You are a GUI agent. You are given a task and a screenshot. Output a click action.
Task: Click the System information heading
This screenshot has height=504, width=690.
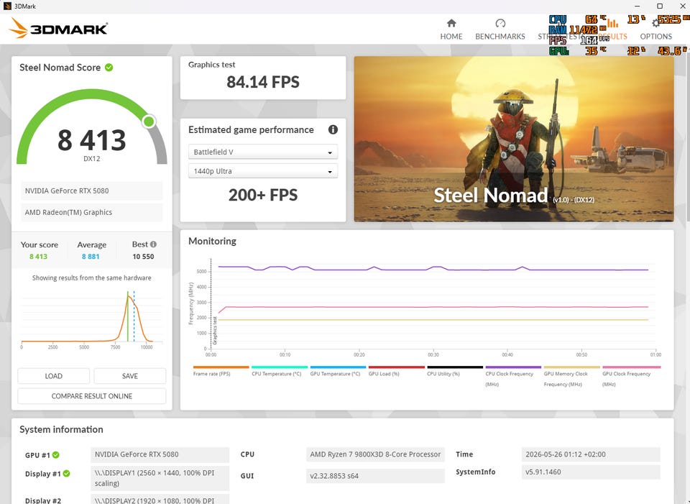coord(61,430)
